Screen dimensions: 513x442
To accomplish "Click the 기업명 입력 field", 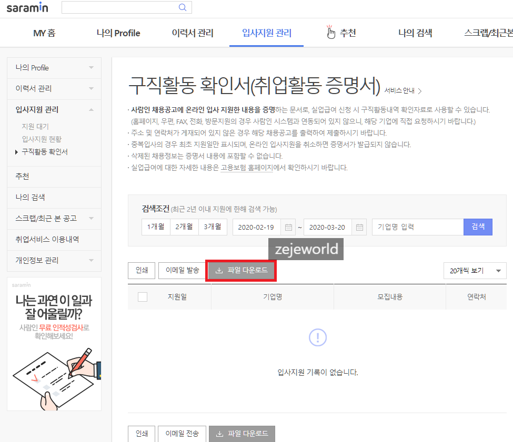I will pos(418,227).
